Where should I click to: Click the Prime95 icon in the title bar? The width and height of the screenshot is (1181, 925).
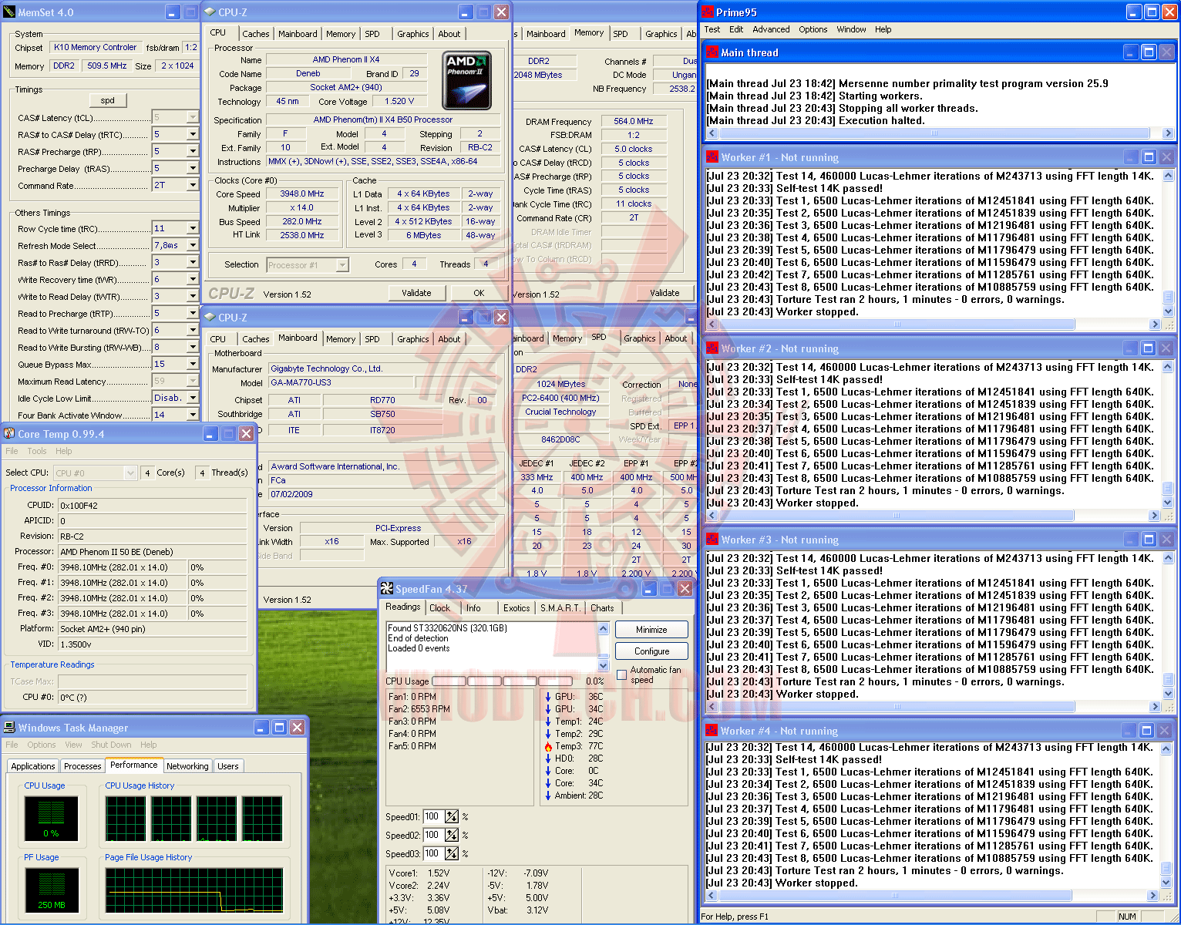pos(707,12)
